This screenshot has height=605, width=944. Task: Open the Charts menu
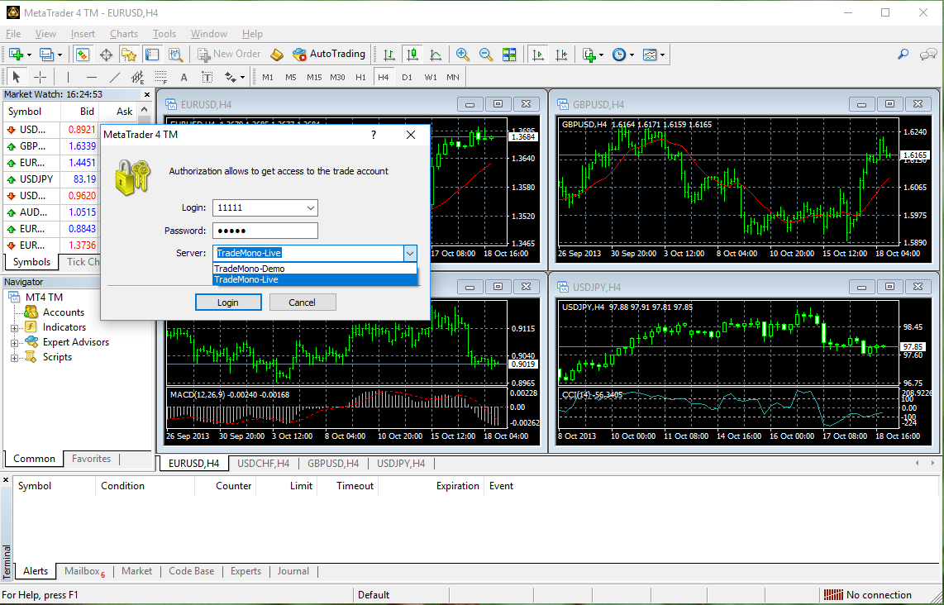click(124, 34)
